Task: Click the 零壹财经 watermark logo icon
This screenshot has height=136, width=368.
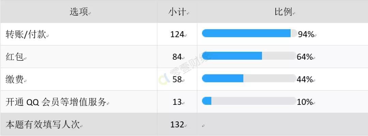Action: [164, 79]
